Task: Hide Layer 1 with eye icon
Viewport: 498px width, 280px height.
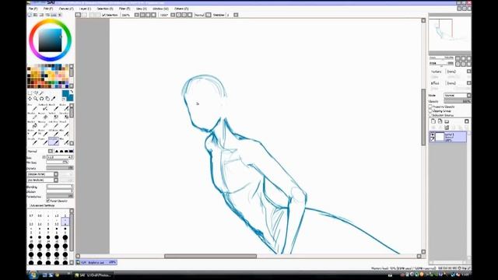Action: tap(433, 135)
